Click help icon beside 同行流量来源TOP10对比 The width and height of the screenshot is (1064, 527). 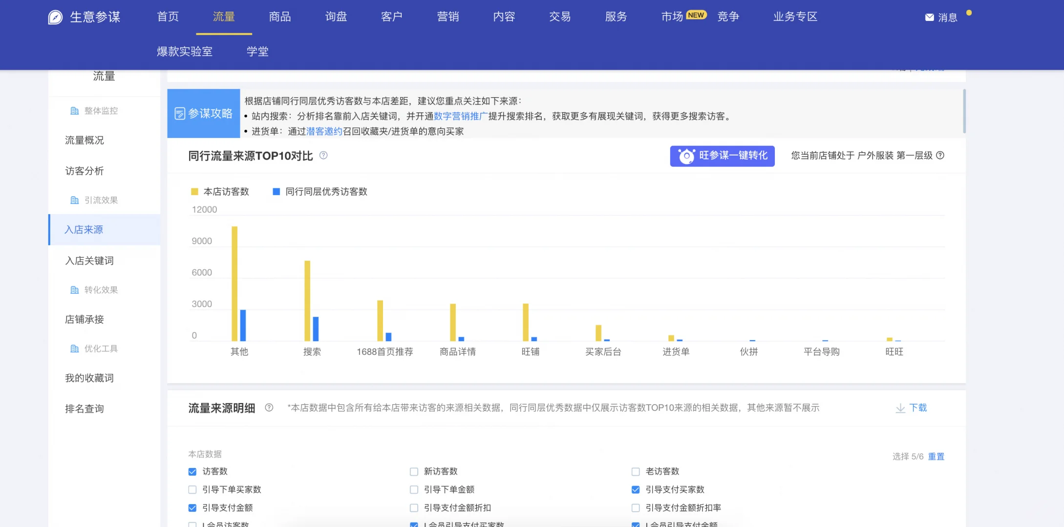coord(323,155)
